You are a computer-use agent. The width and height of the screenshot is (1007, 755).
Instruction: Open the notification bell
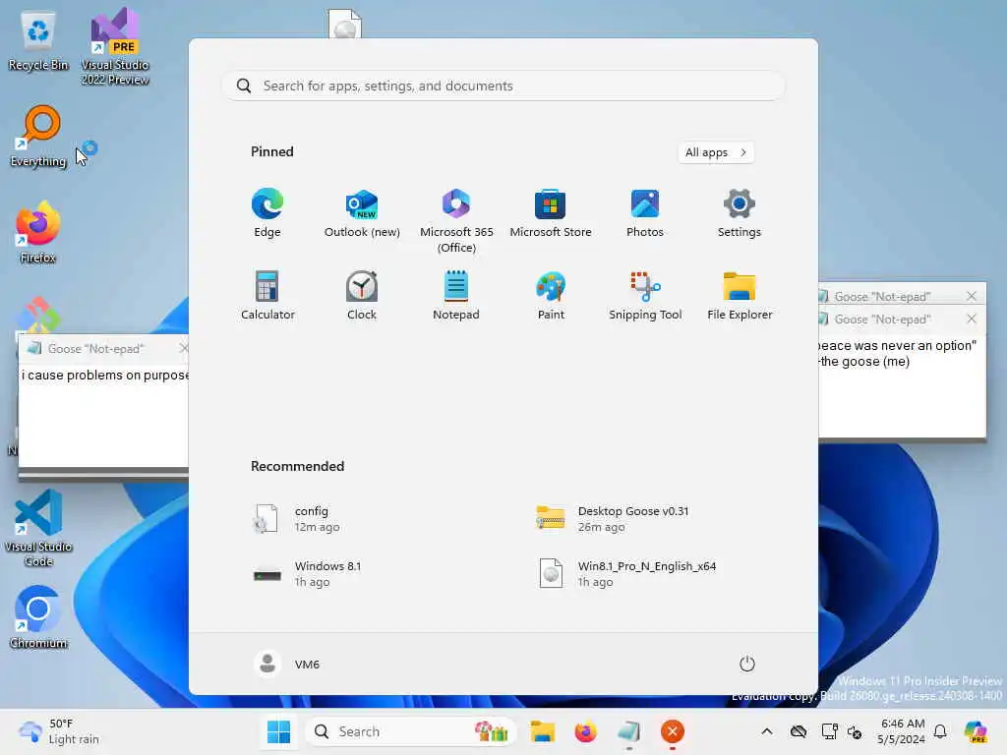pos(940,731)
